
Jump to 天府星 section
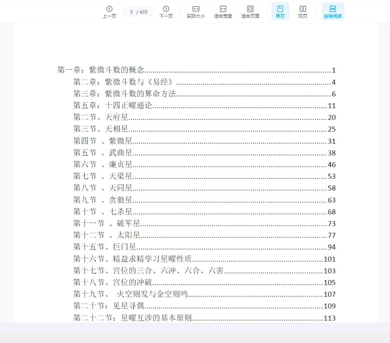[x=101, y=117]
